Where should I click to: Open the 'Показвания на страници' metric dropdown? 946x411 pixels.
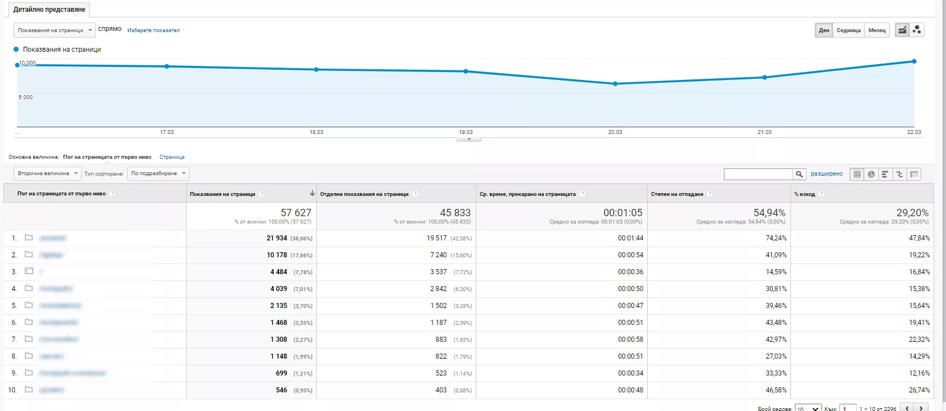[54, 30]
